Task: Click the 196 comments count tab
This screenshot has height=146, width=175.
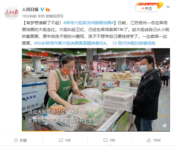Action: (x=109, y=140)
